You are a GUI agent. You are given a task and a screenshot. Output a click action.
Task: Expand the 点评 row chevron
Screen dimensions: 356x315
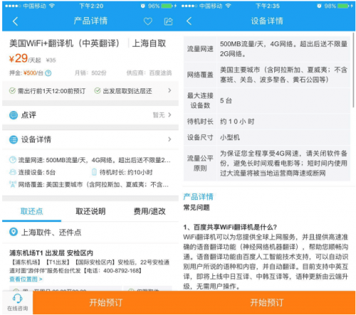[169, 115]
